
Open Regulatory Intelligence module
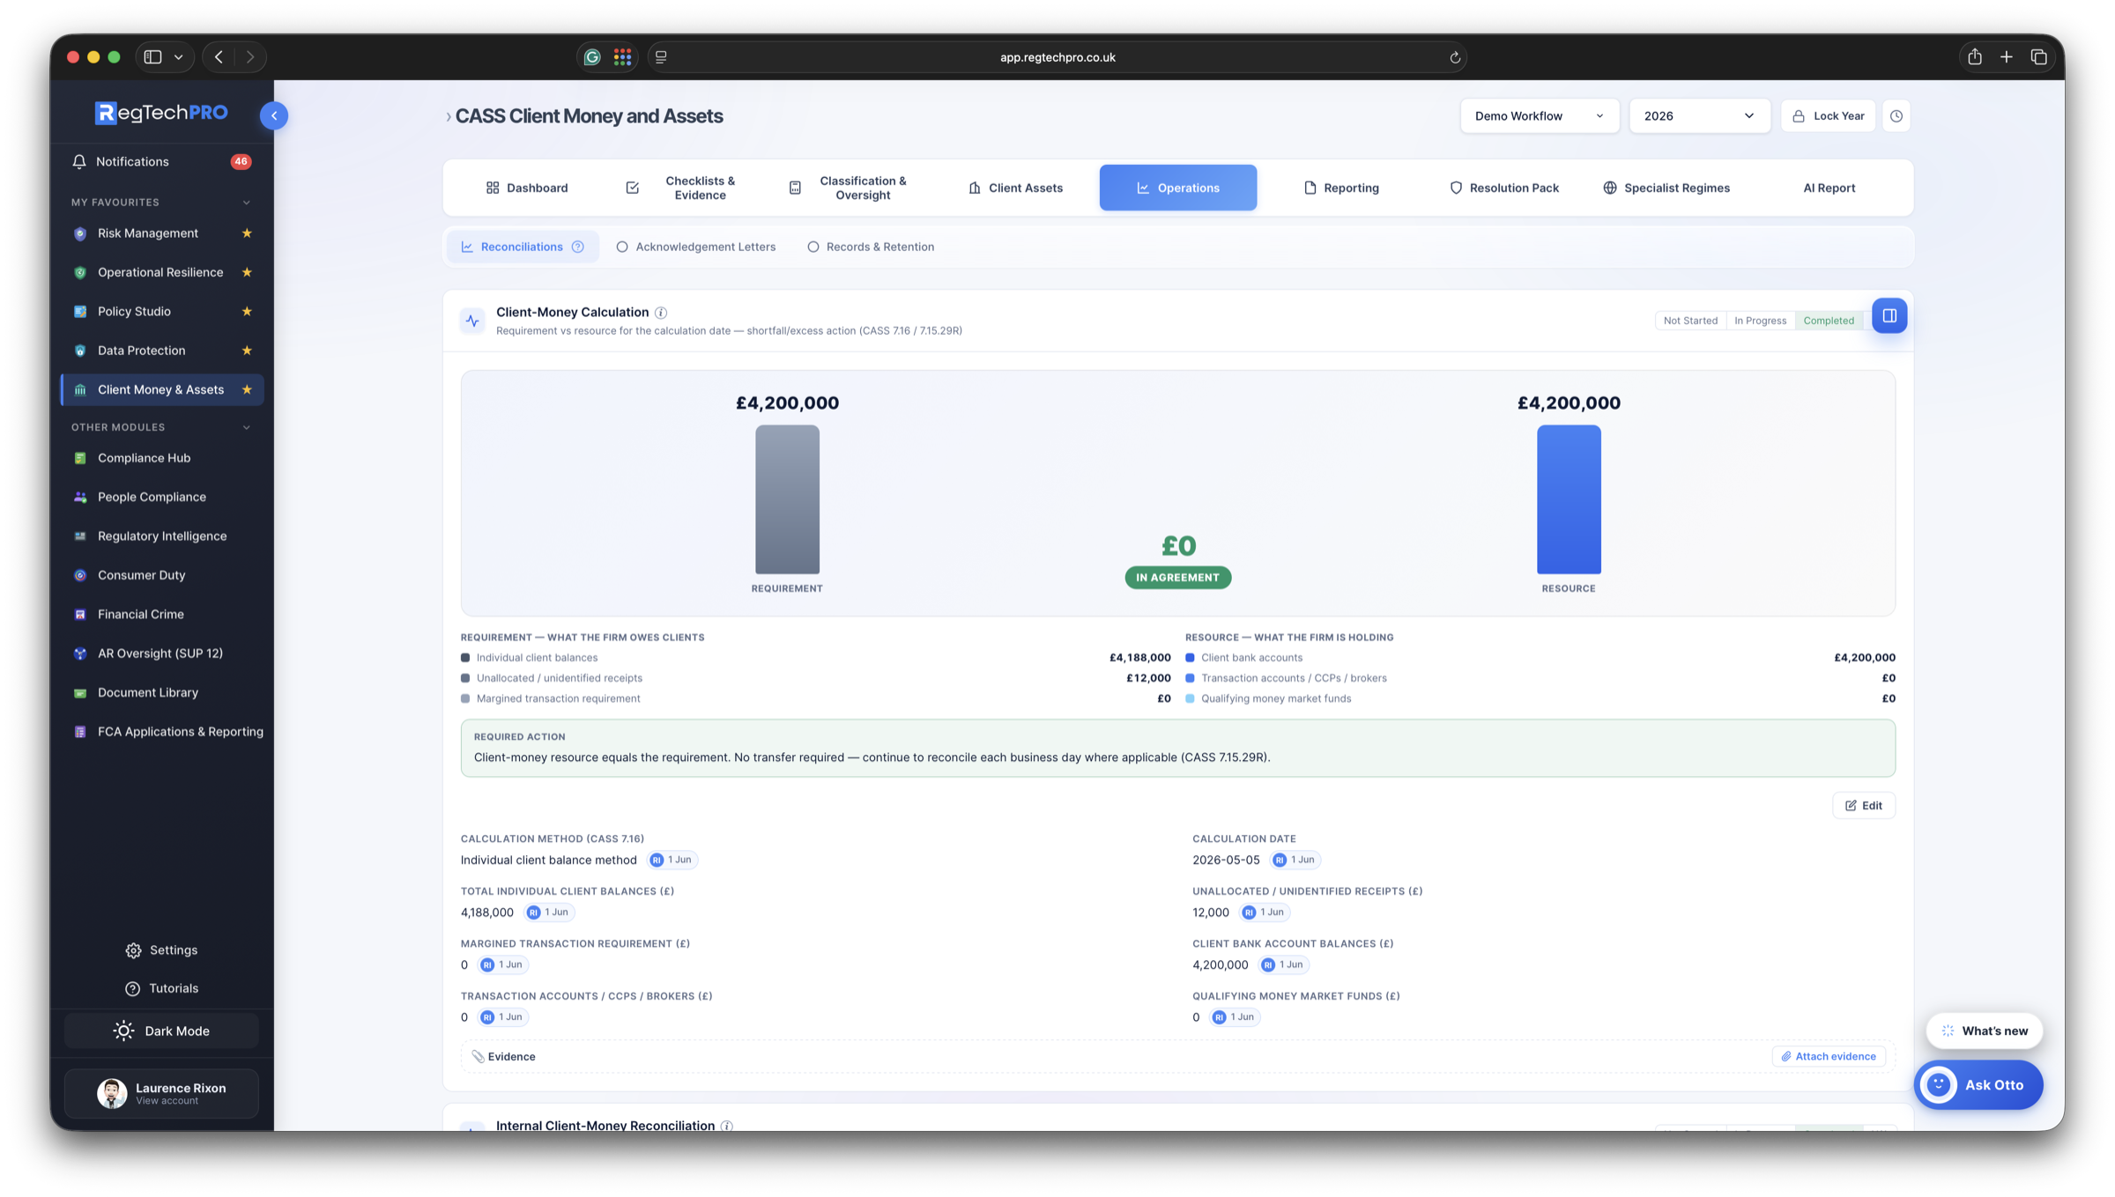point(162,536)
